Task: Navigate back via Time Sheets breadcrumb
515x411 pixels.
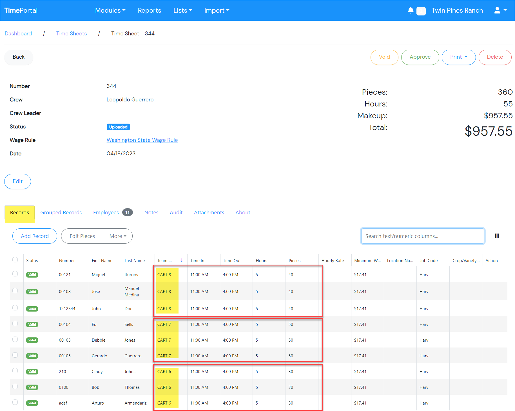Action: click(x=71, y=33)
